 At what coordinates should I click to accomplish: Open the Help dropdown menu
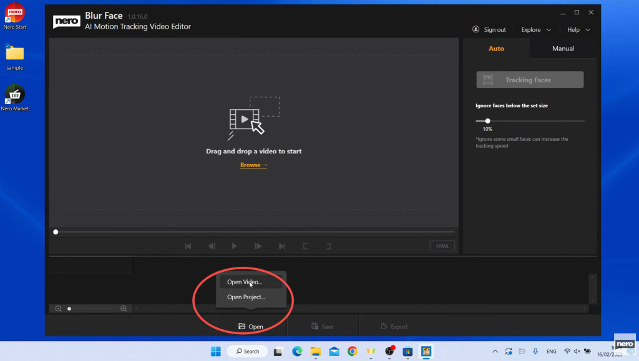point(578,30)
